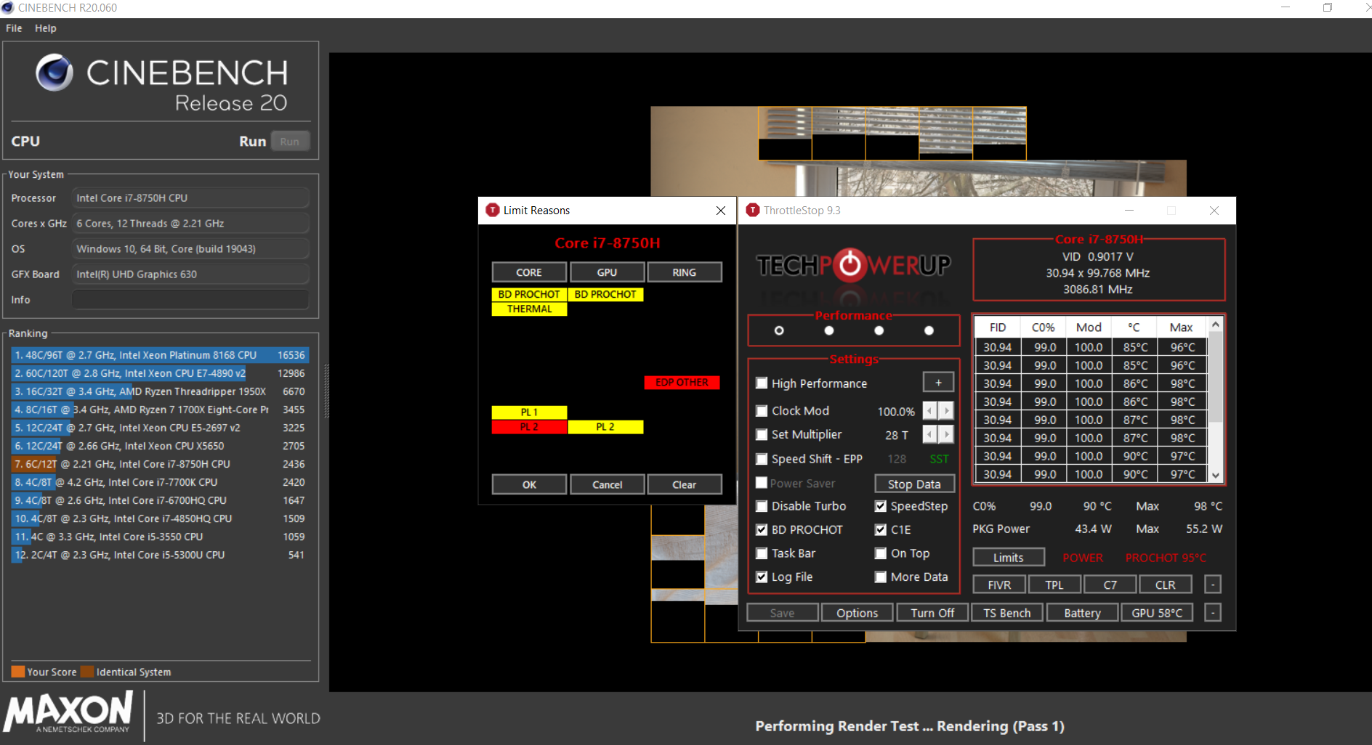Image resolution: width=1372 pixels, height=745 pixels.
Task: Select ranking entry Core i7-8750H
Action: click(160, 464)
